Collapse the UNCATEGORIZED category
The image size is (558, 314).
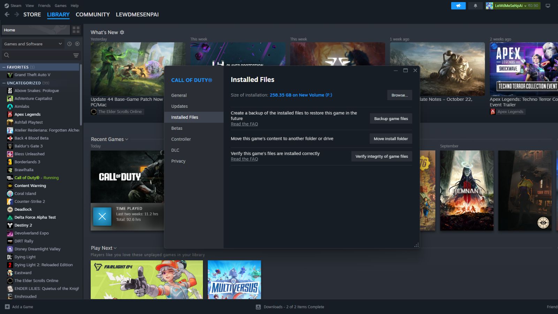click(x=4, y=83)
